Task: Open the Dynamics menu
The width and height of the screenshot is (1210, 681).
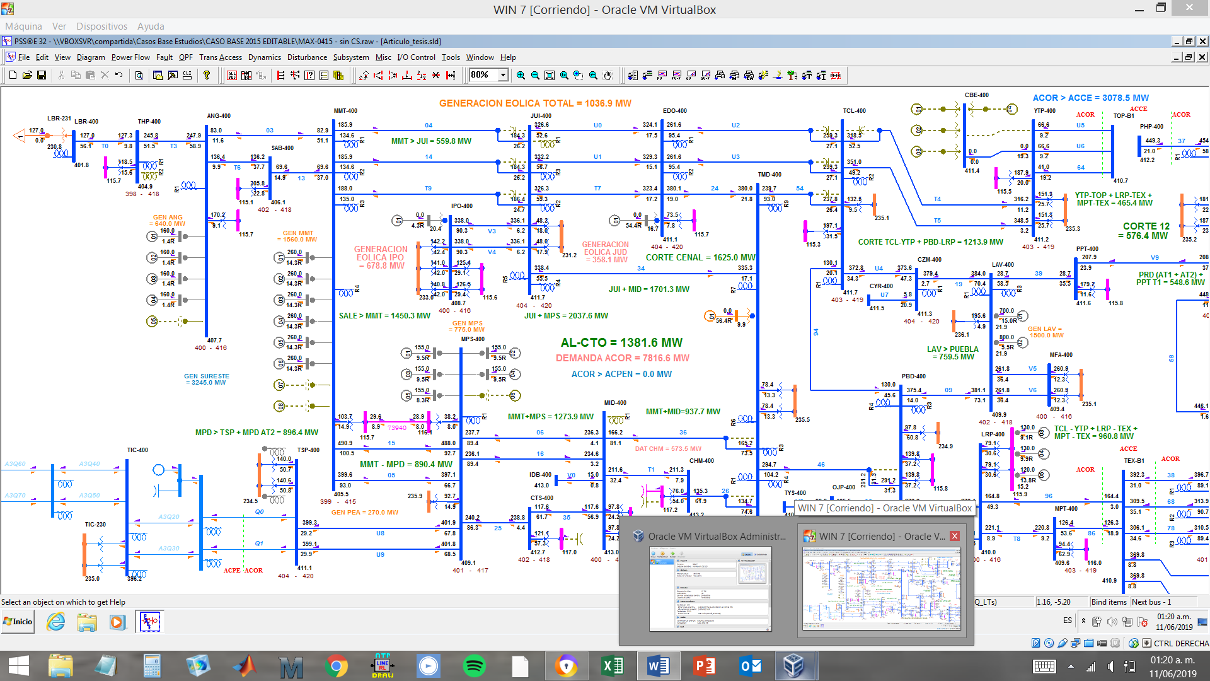Action: coord(264,57)
